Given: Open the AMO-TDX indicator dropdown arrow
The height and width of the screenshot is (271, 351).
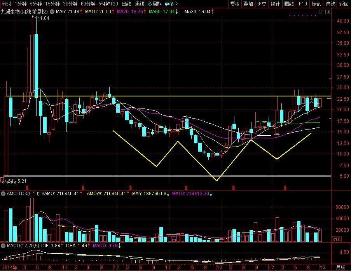Looking at the screenshot, I should [3, 194].
